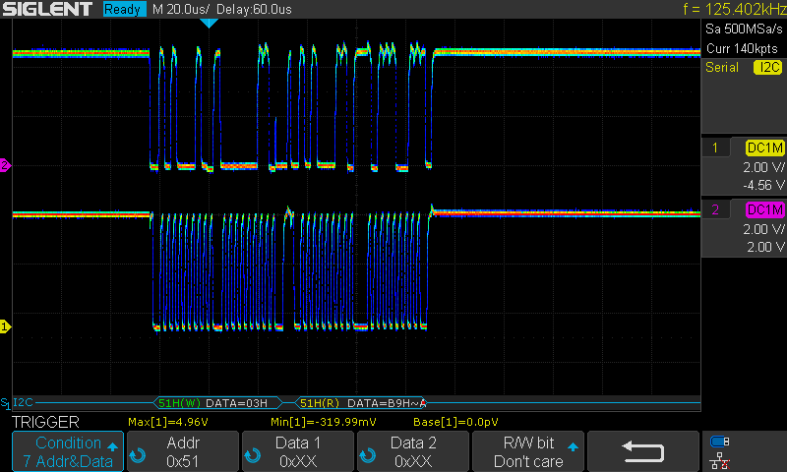This screenshot has height=472, width=787.
Task: Click the DATA=B9H decoded packet
Action: pyautogui.click(x=383, y=403)
